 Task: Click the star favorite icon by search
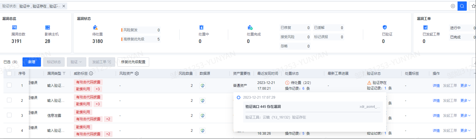[x=473, y=6]
